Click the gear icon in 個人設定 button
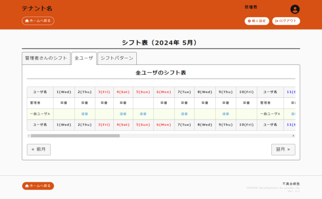 [250, 21]
